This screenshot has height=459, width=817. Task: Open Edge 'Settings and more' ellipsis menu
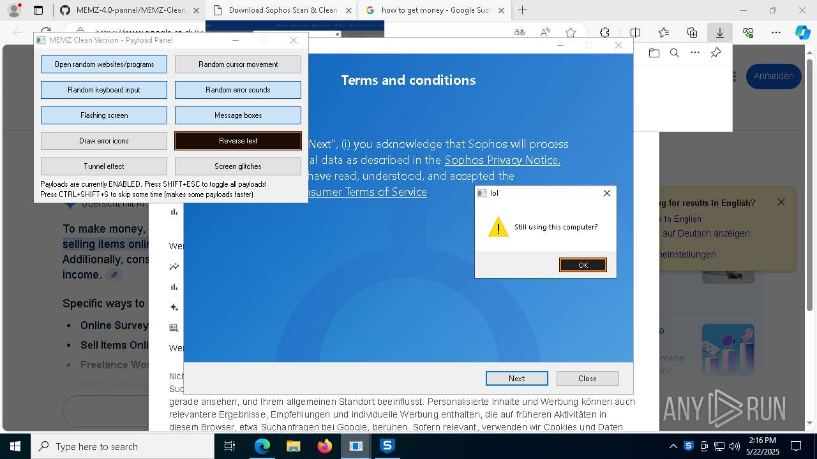pyautogui.click(x=776, y=33)
